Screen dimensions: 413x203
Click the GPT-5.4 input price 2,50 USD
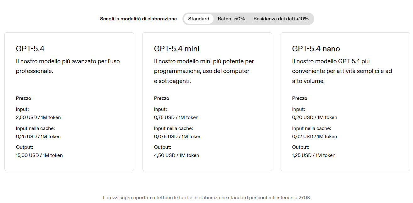[38, 117]
